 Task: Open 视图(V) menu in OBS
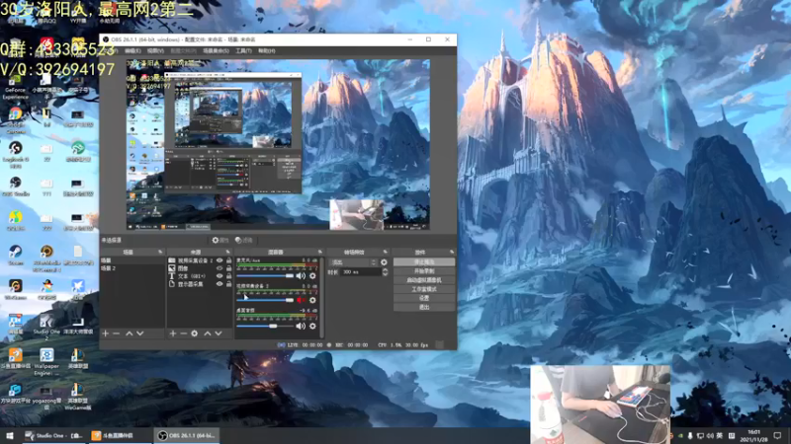click(155, 51)
